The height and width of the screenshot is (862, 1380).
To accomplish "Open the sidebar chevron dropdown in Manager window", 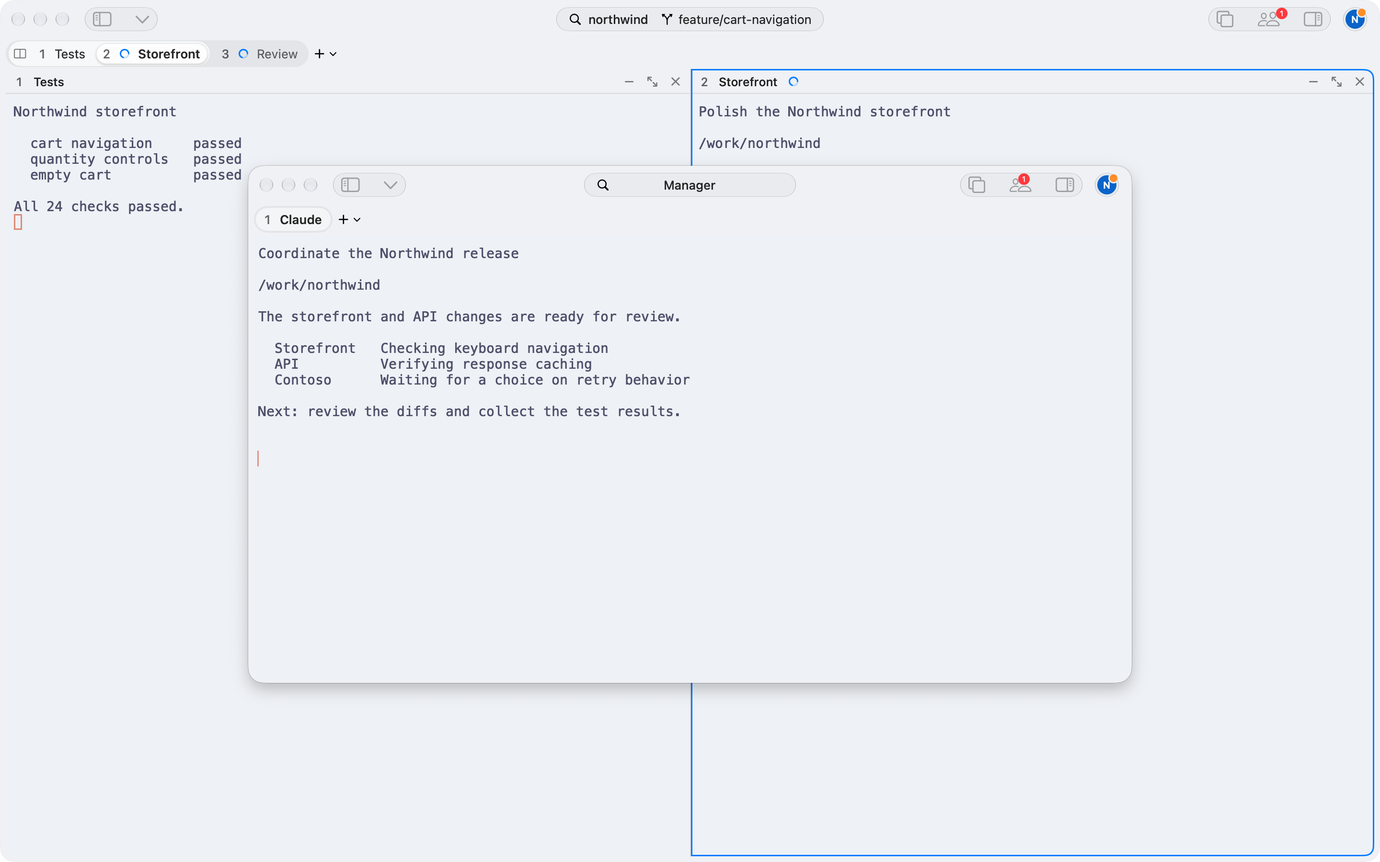I will pos(390,185).
